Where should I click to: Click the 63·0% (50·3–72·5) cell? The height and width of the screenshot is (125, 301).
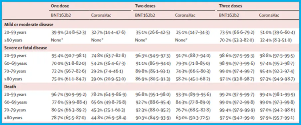click(193, 118)
